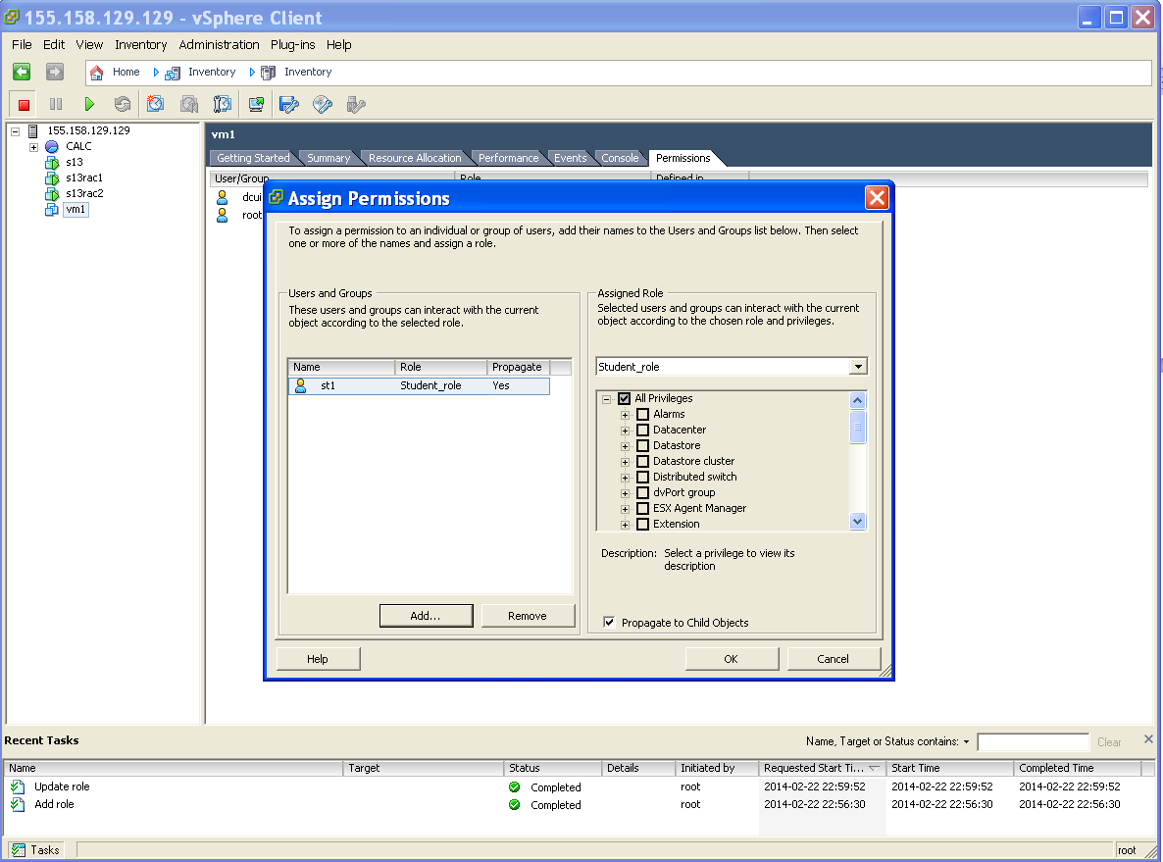Click the dcui user icon in Permissions list

pos(222,197)
